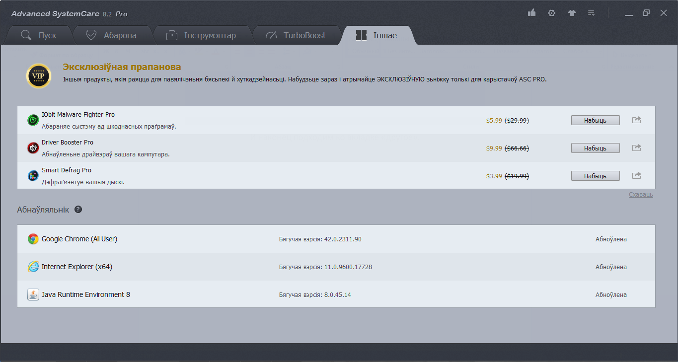Click Google Chrome (All User) row name
Viewport: 678px width, 362px height.
coord(79,239)
